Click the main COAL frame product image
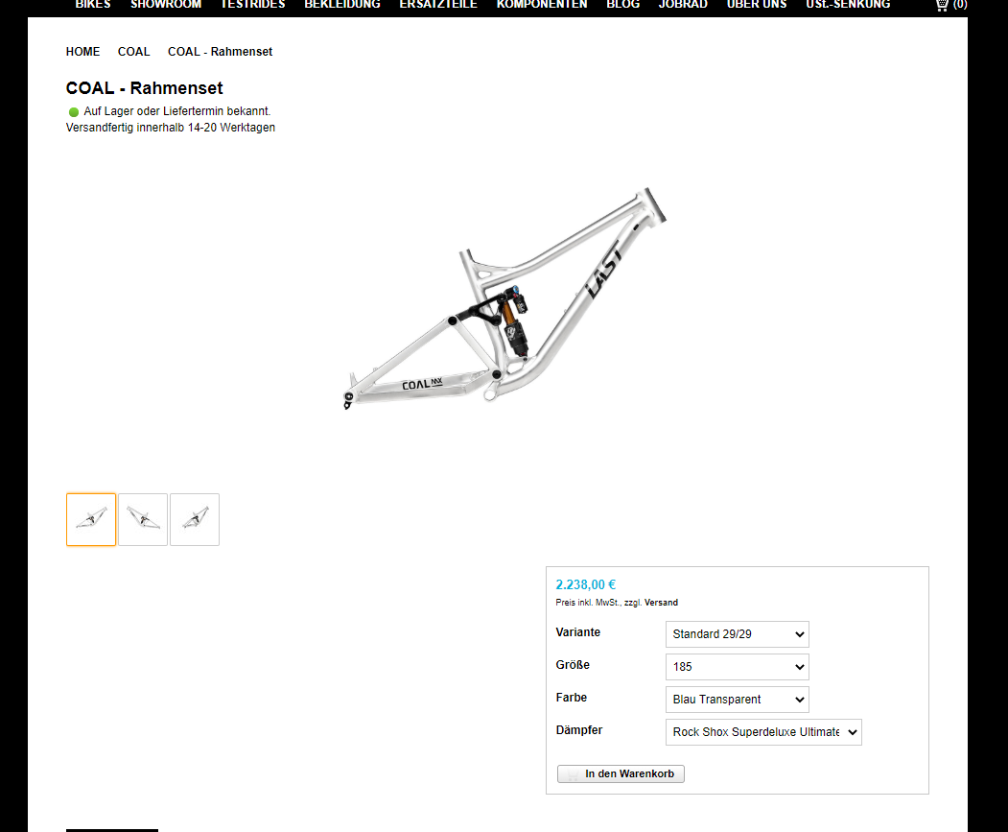Viewport: 1008px width, 832px height. [505, 297]
